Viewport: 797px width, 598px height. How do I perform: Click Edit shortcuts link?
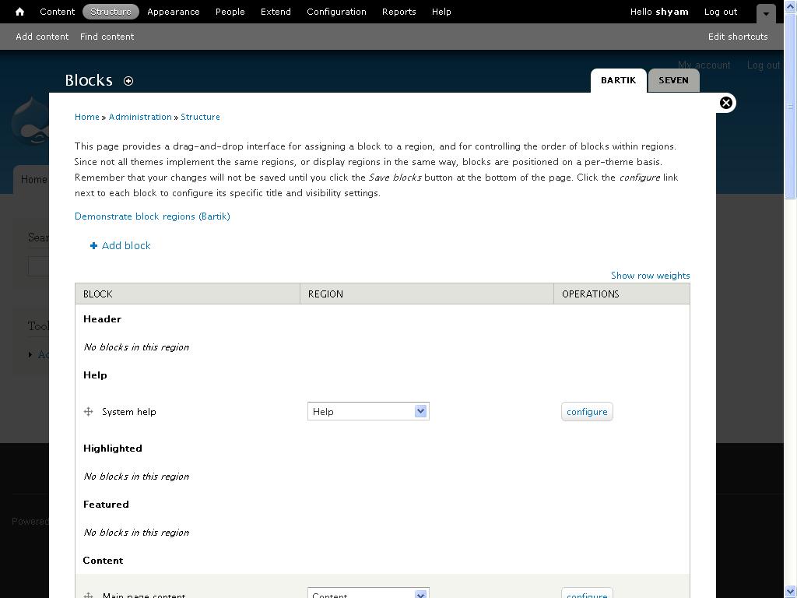pyautogui.click(x=738, y=37)
